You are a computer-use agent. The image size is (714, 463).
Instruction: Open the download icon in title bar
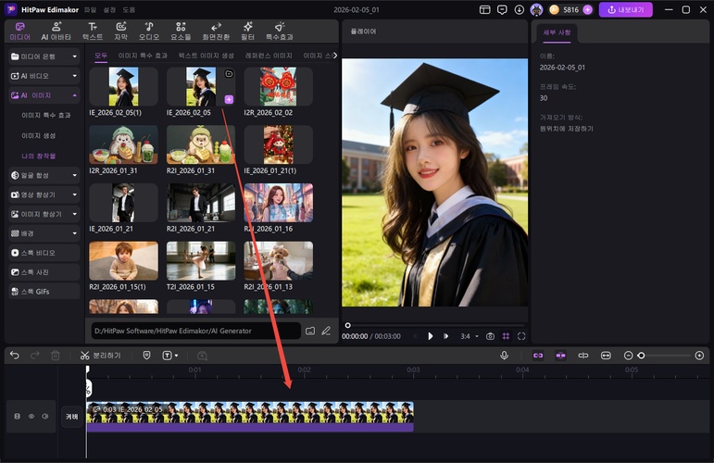coord(520,9)
